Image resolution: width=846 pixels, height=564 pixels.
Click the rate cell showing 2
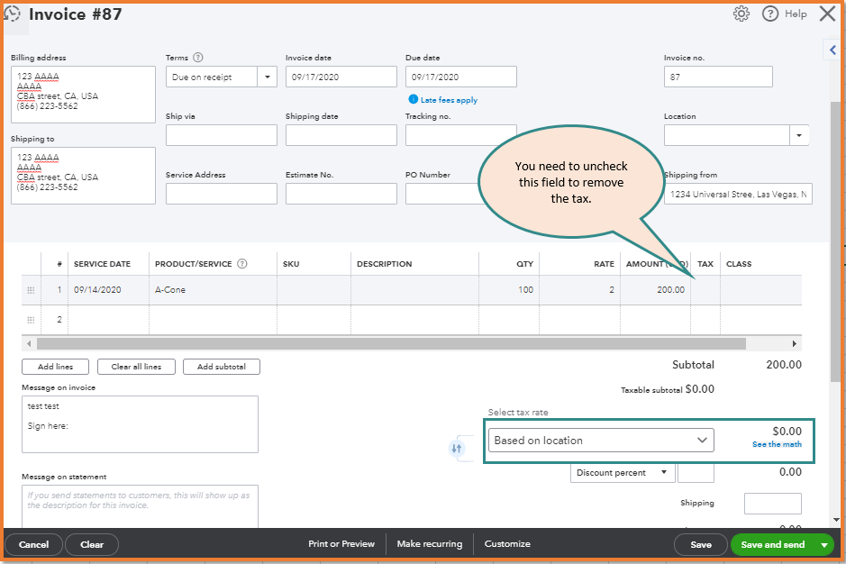click(579, 290)
